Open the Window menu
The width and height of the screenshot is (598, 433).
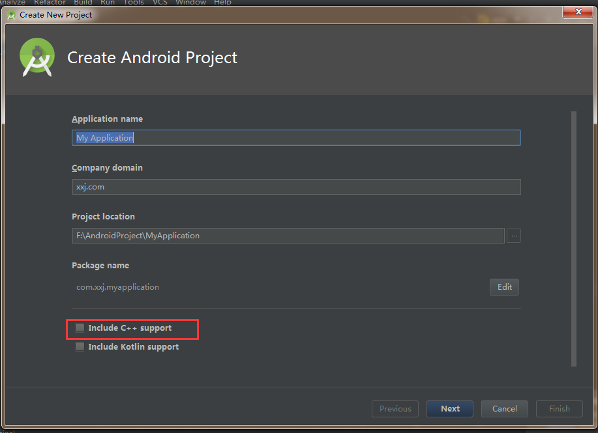(x=190, y=3)
